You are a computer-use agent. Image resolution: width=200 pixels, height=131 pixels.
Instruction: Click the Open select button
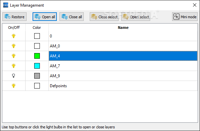coord(136,17)
